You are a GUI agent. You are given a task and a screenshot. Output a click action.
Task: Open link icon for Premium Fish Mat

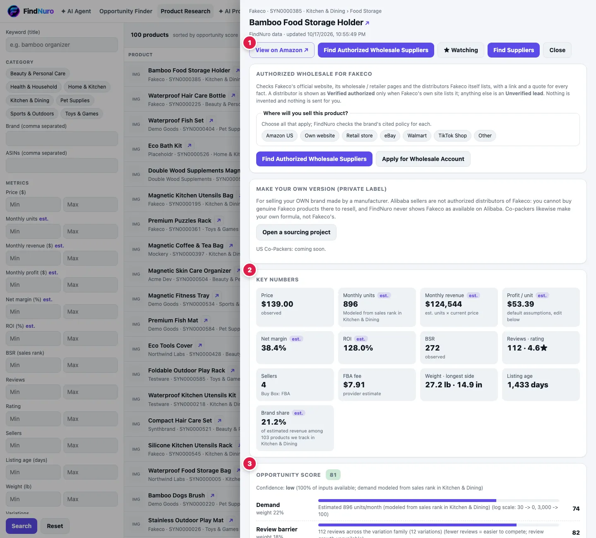(x=205, y=320)
